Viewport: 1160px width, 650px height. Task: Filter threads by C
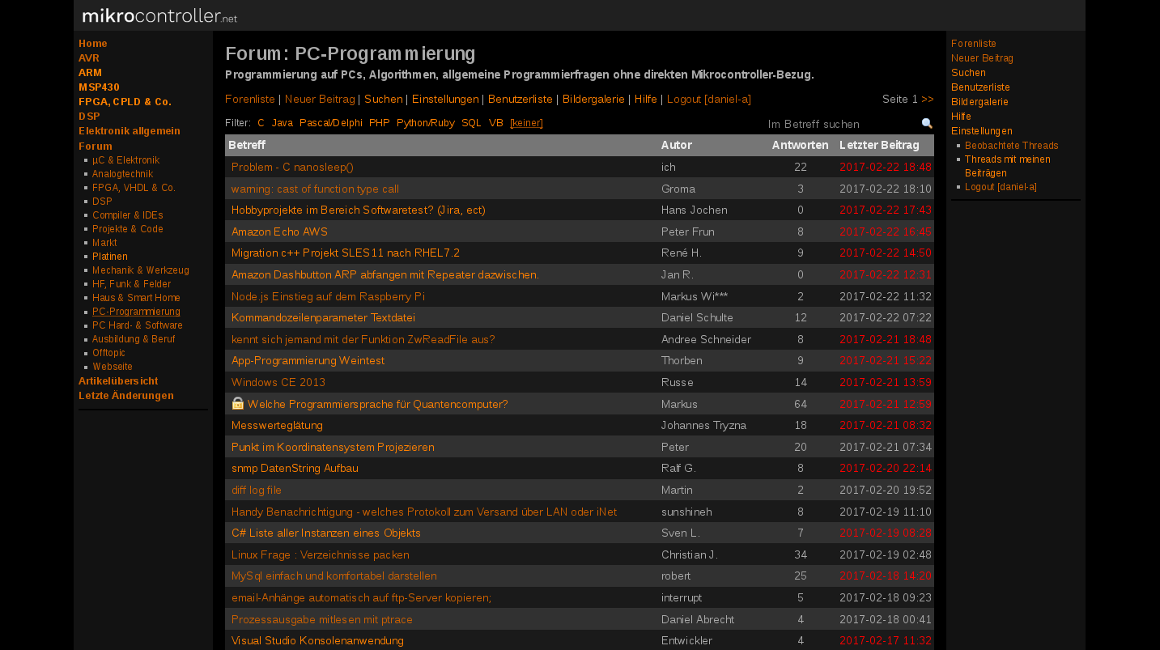261,123
